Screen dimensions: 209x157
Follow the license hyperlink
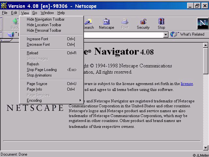pyautogui.click(x=187, y=84)
